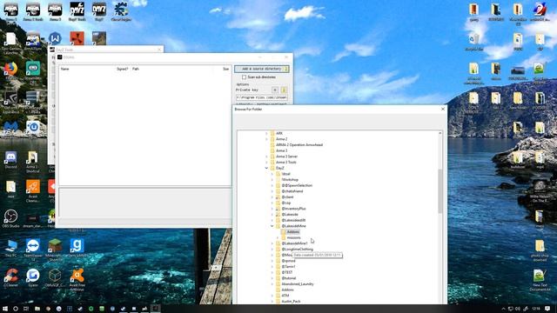This screenshot has width=557, height=313.
Task: Open This PC desktop icon
Action: (10, 248)
